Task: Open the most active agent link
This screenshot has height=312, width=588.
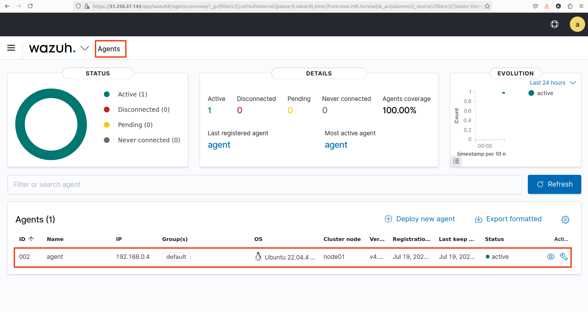Action: coord(336,145)
